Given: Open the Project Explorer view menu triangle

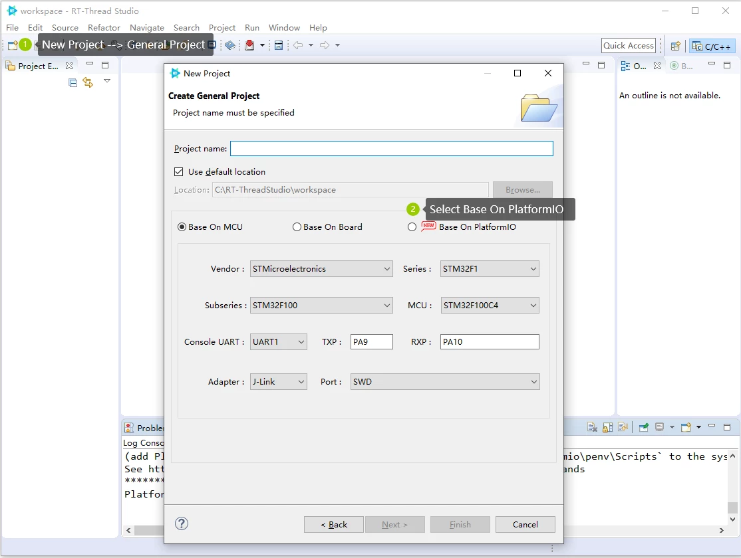Looking at the screenshot, I should tap(107, 81).
